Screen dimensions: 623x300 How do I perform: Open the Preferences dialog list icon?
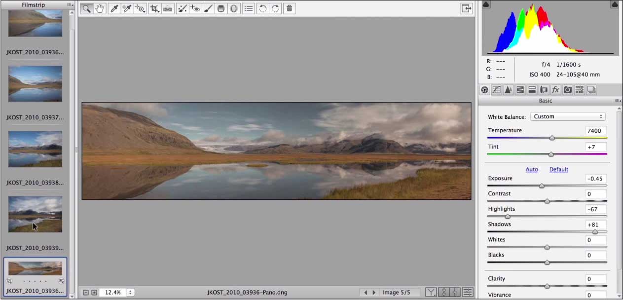249,8
